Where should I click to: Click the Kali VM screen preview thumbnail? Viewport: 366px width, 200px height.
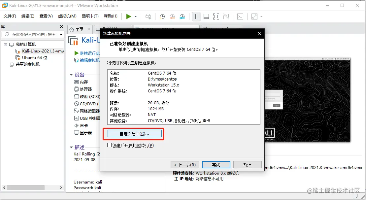307,100
